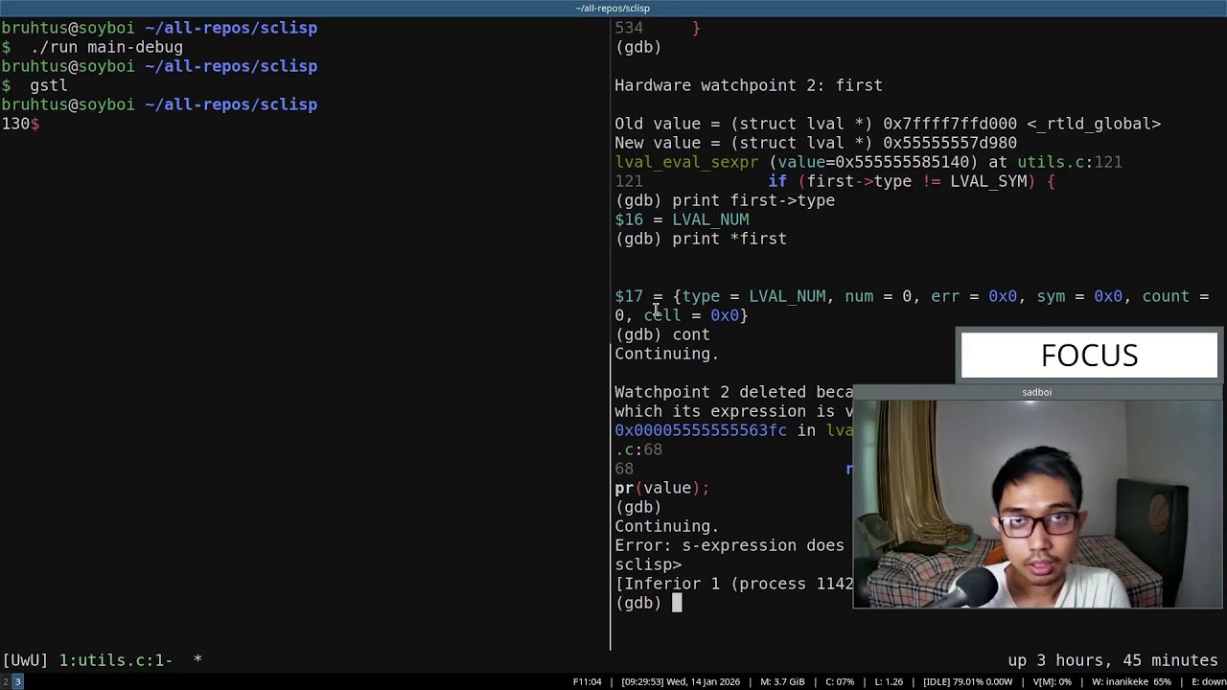Click the 'utils.c:121' file reference

1070,162
